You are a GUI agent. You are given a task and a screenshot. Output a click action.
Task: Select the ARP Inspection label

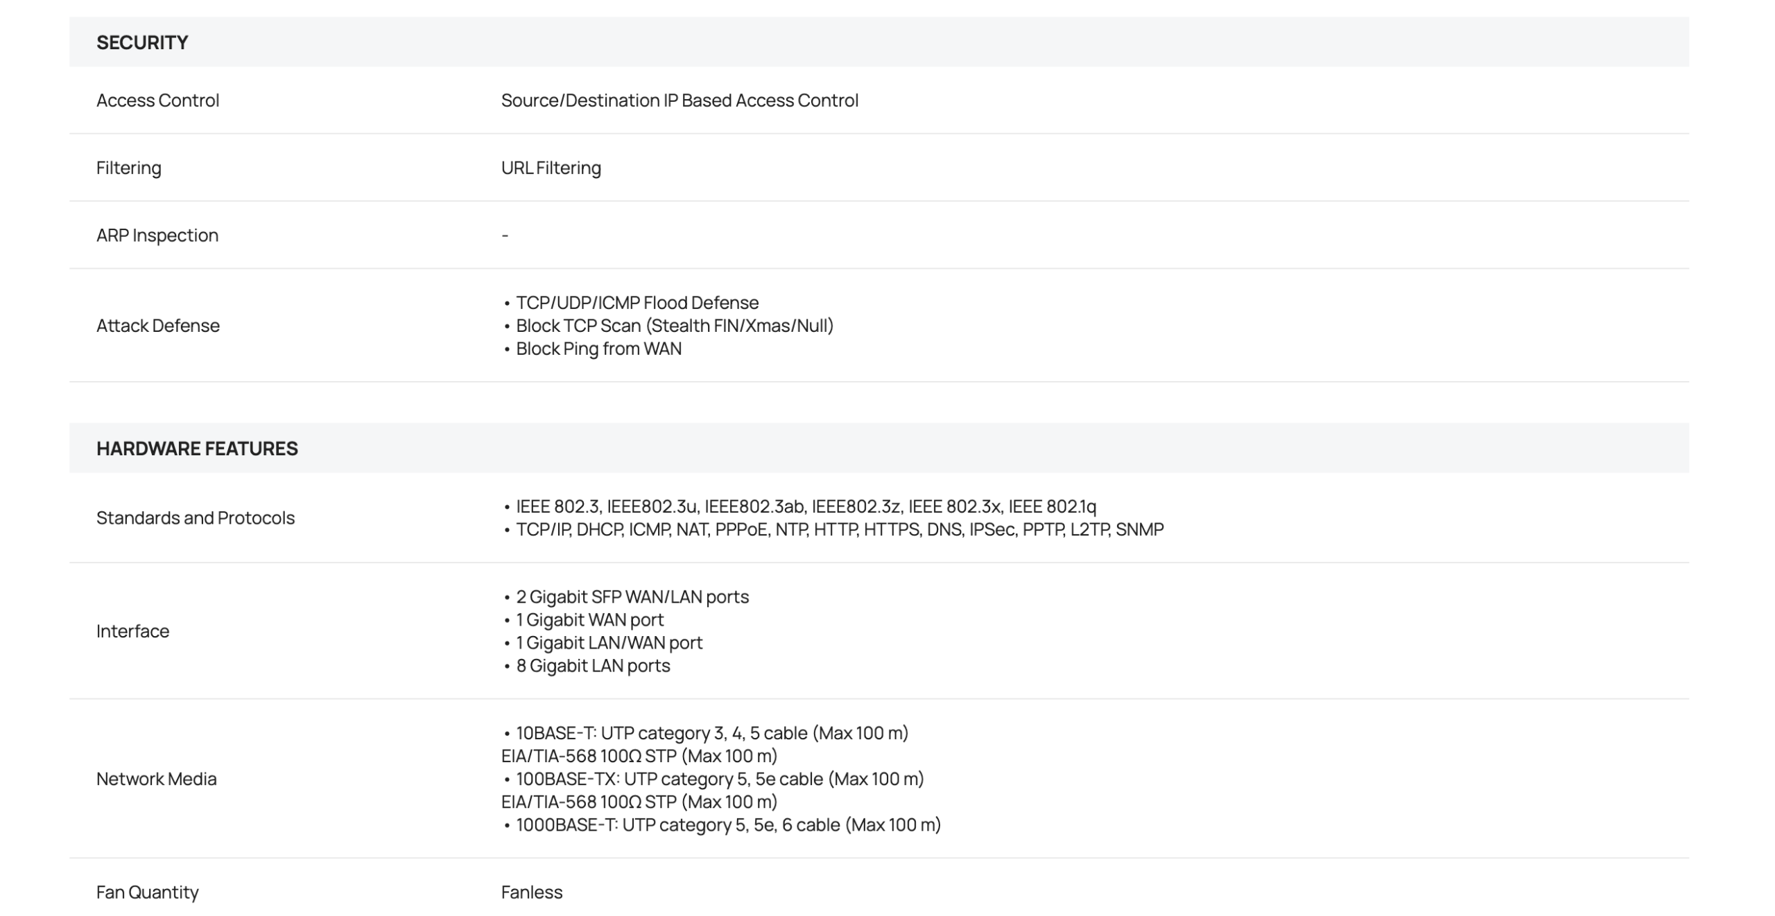(157, 235)
